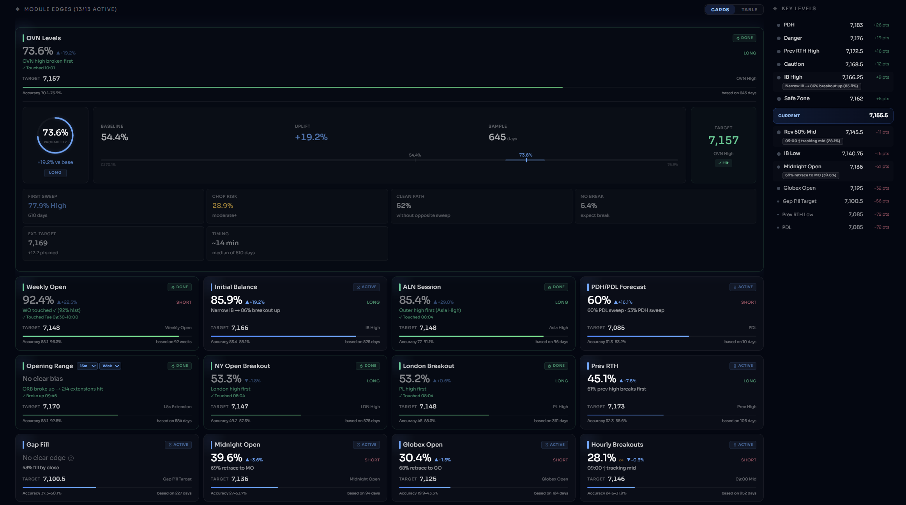The width and height of the screenshot is (906, 505).
Task: Click hourglass icon on Initial Balance ACTIVE badge
Action: [x=359, y=287]
